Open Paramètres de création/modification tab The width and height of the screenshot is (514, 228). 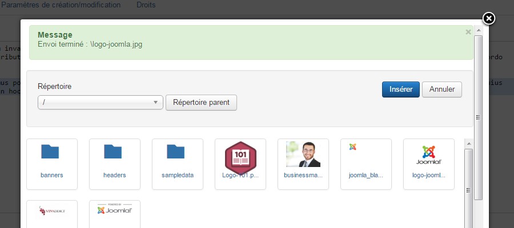tap(61, 5)
